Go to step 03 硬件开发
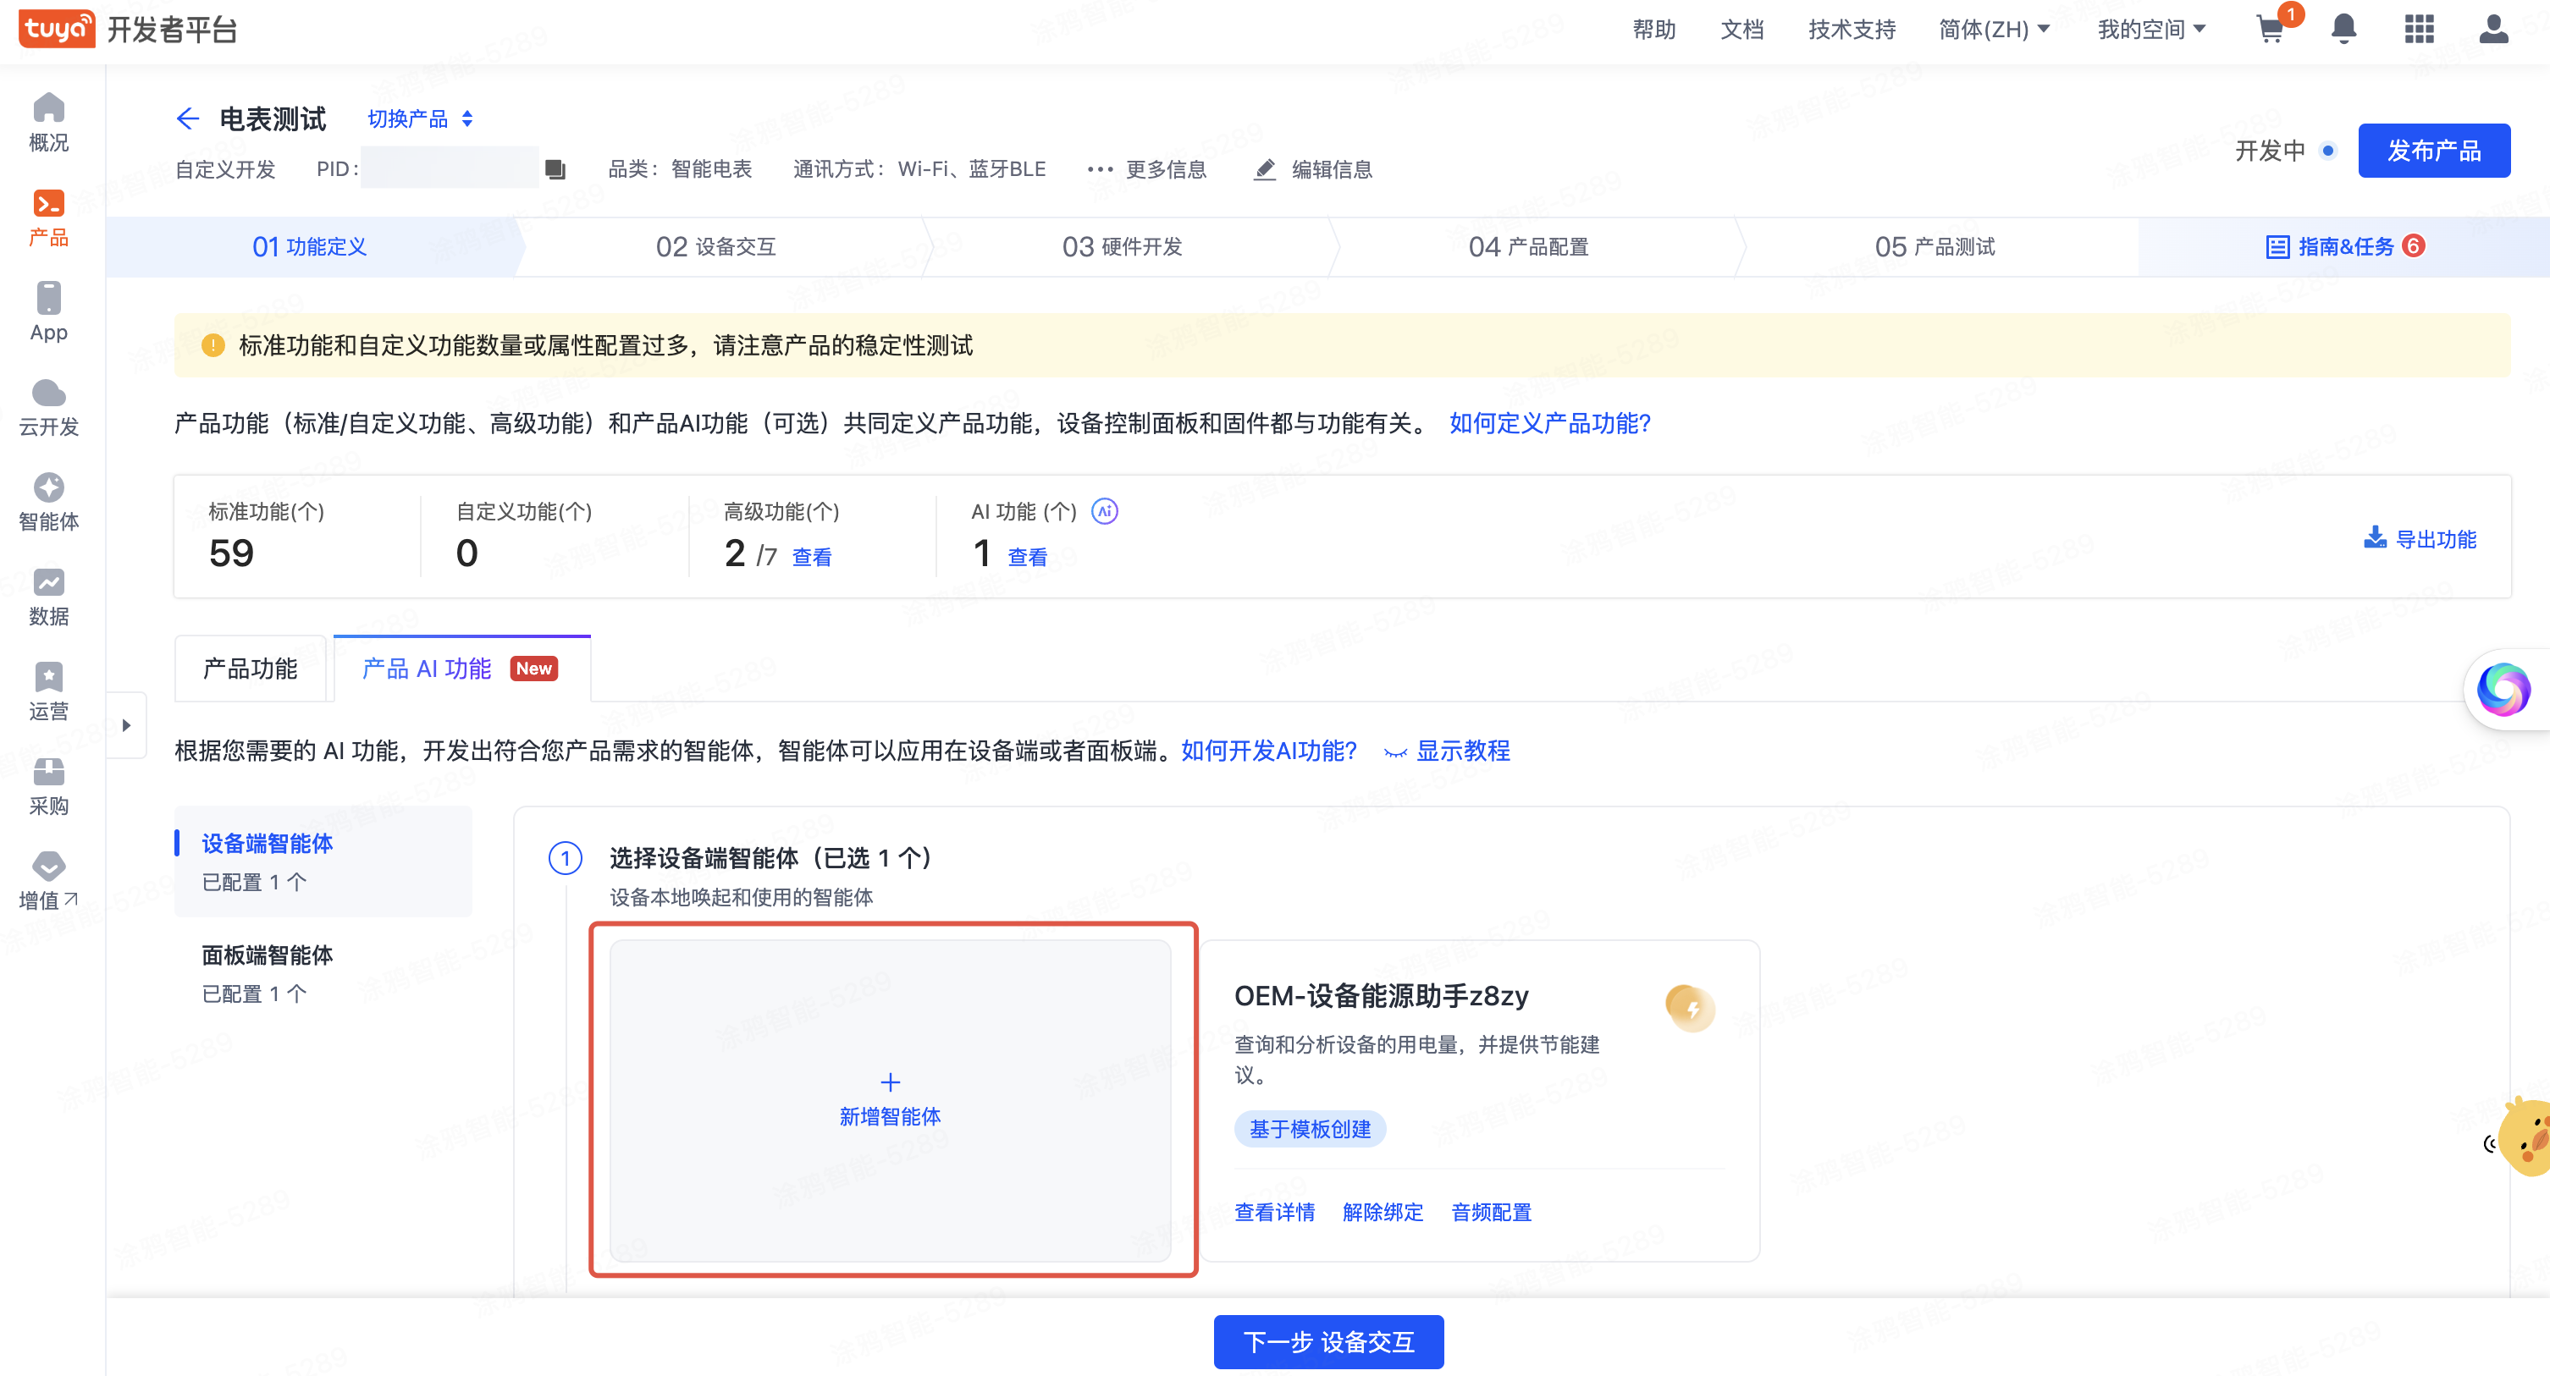The image size is (2550, 1376). (1123, 246)
